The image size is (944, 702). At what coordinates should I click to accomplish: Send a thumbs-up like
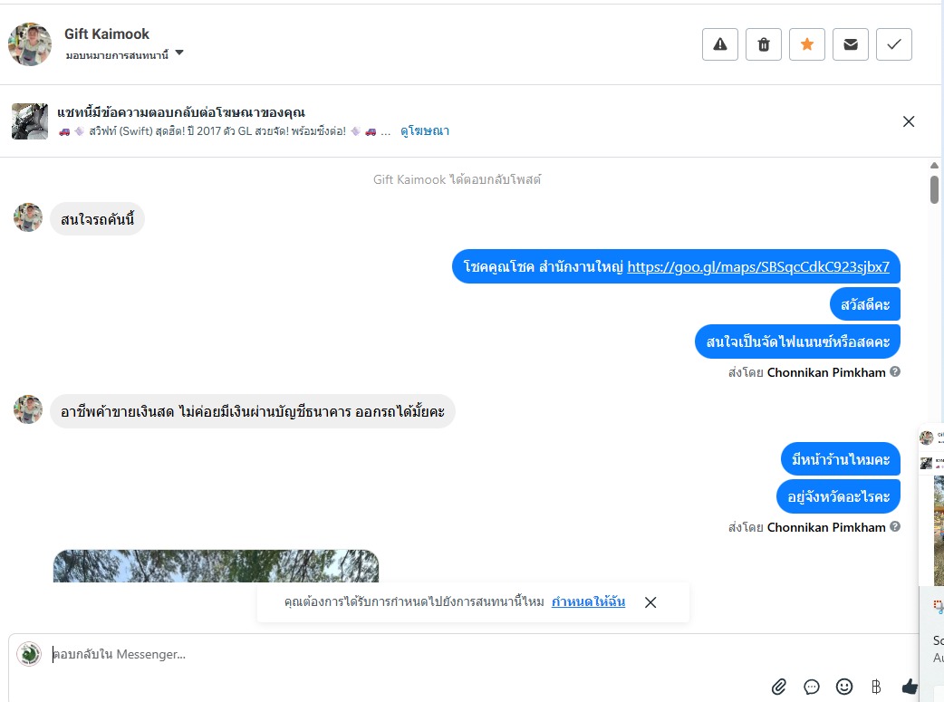(909, 687)
